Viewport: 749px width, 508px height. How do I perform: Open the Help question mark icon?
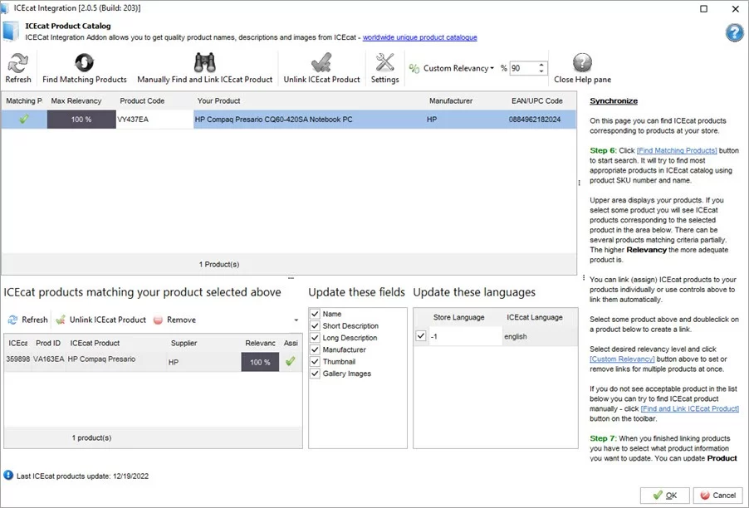coord(734,33)
